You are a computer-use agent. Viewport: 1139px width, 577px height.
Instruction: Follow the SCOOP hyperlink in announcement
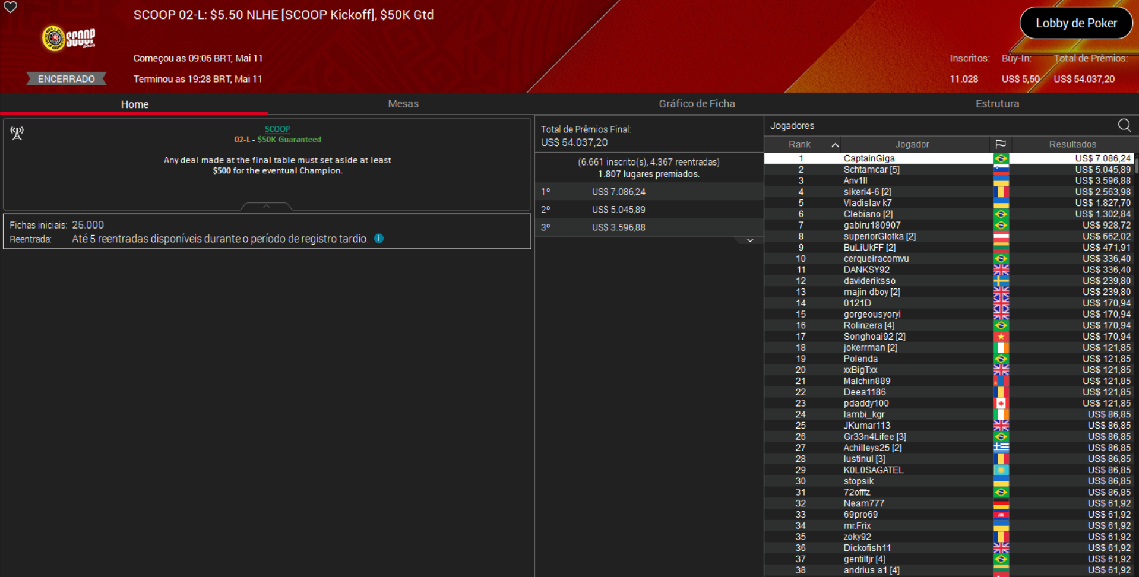tap(277, 129)
